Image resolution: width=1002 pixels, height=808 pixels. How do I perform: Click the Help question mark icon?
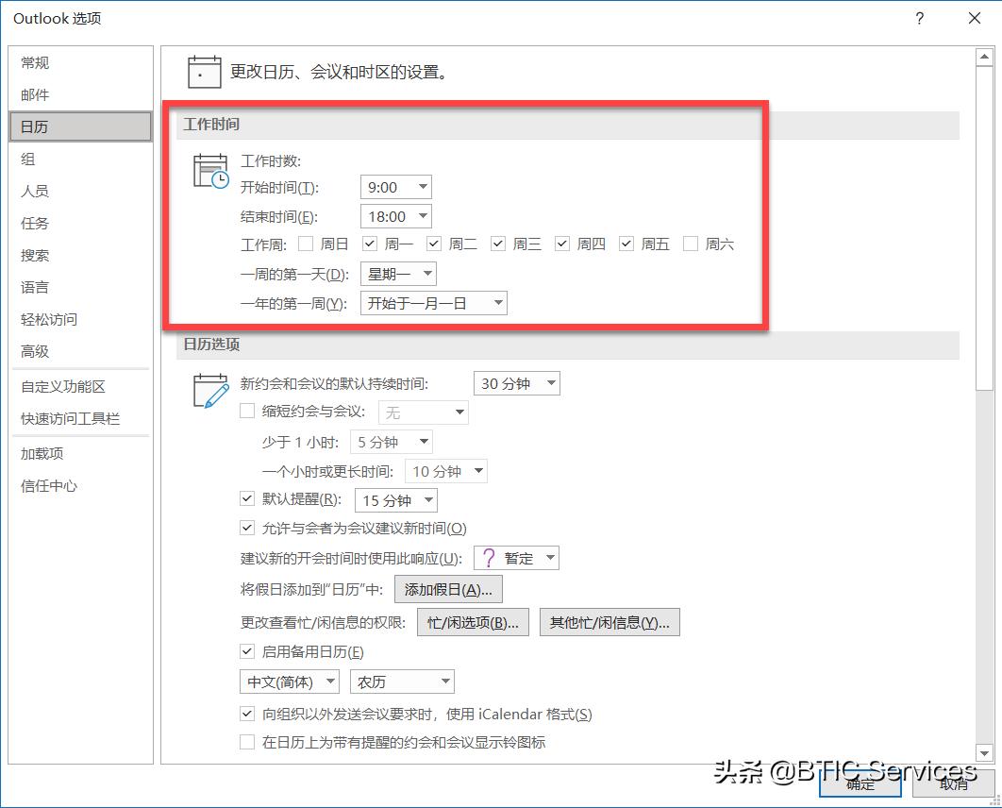pos(919,18)
